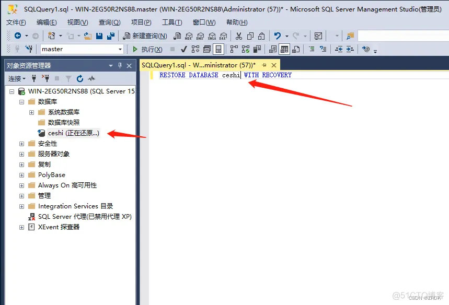Click the Copy icon in the toolbar
The image size is (449, 305).
(250, 36)
